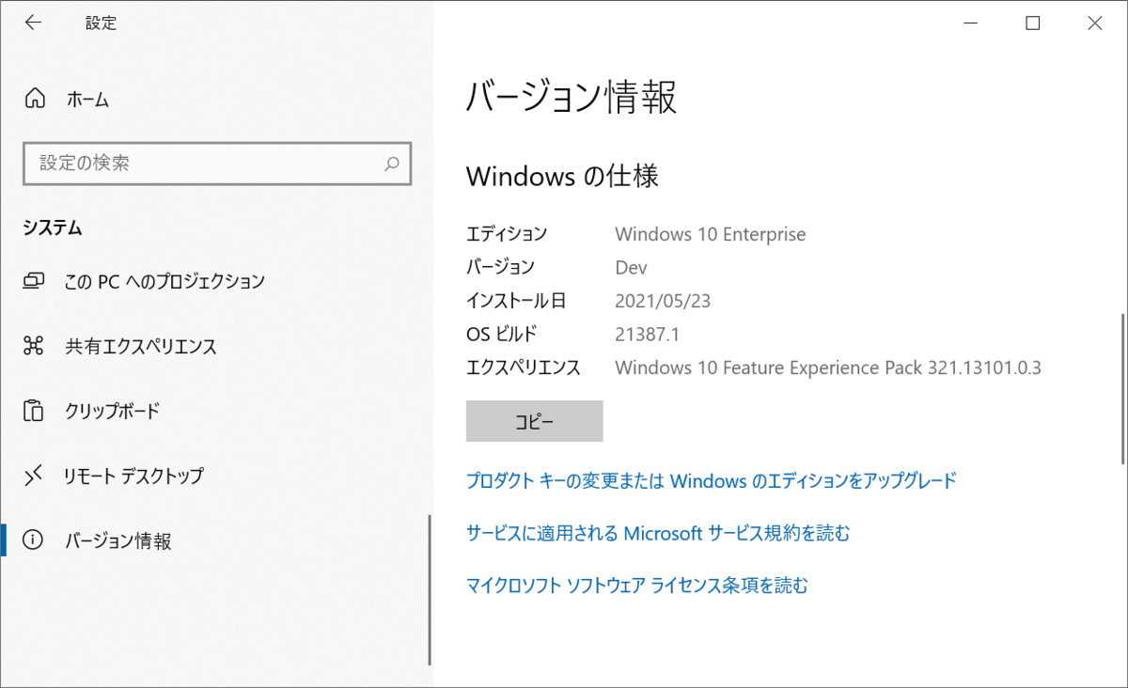Open ホーム from the home icon
Viewport: 1128px width, 688px height.
click(34, 99)
